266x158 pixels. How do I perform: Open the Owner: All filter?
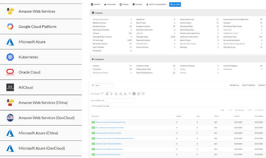pos(234,85)
